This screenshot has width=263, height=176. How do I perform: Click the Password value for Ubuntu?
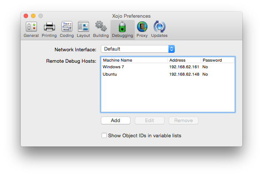205,74
